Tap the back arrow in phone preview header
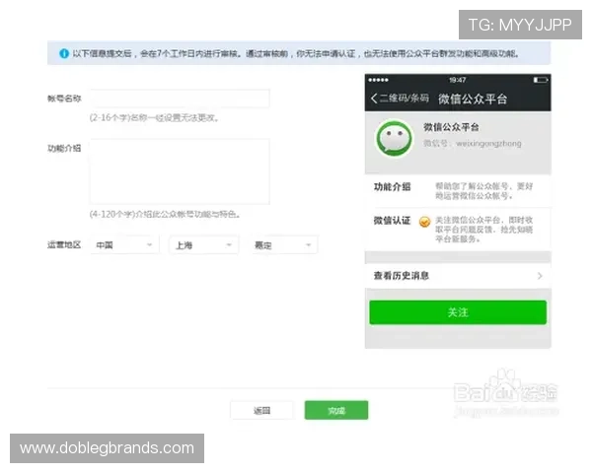 pos(375,99)
